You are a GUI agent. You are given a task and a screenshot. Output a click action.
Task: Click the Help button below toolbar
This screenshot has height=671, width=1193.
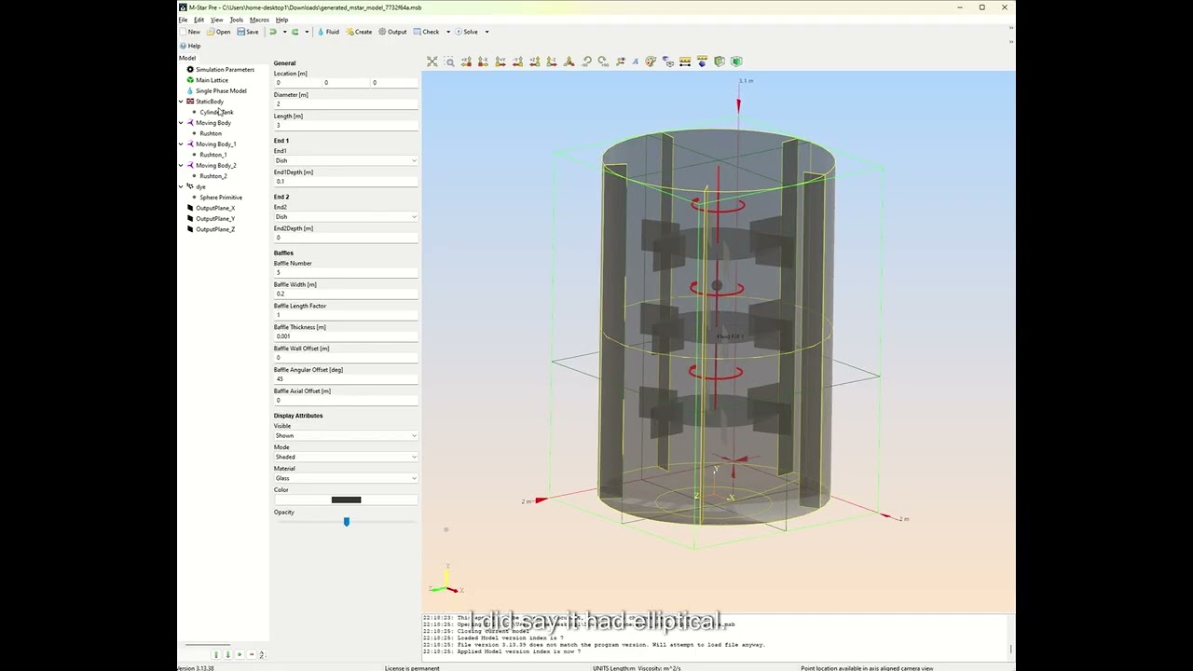tap(190, 46)
